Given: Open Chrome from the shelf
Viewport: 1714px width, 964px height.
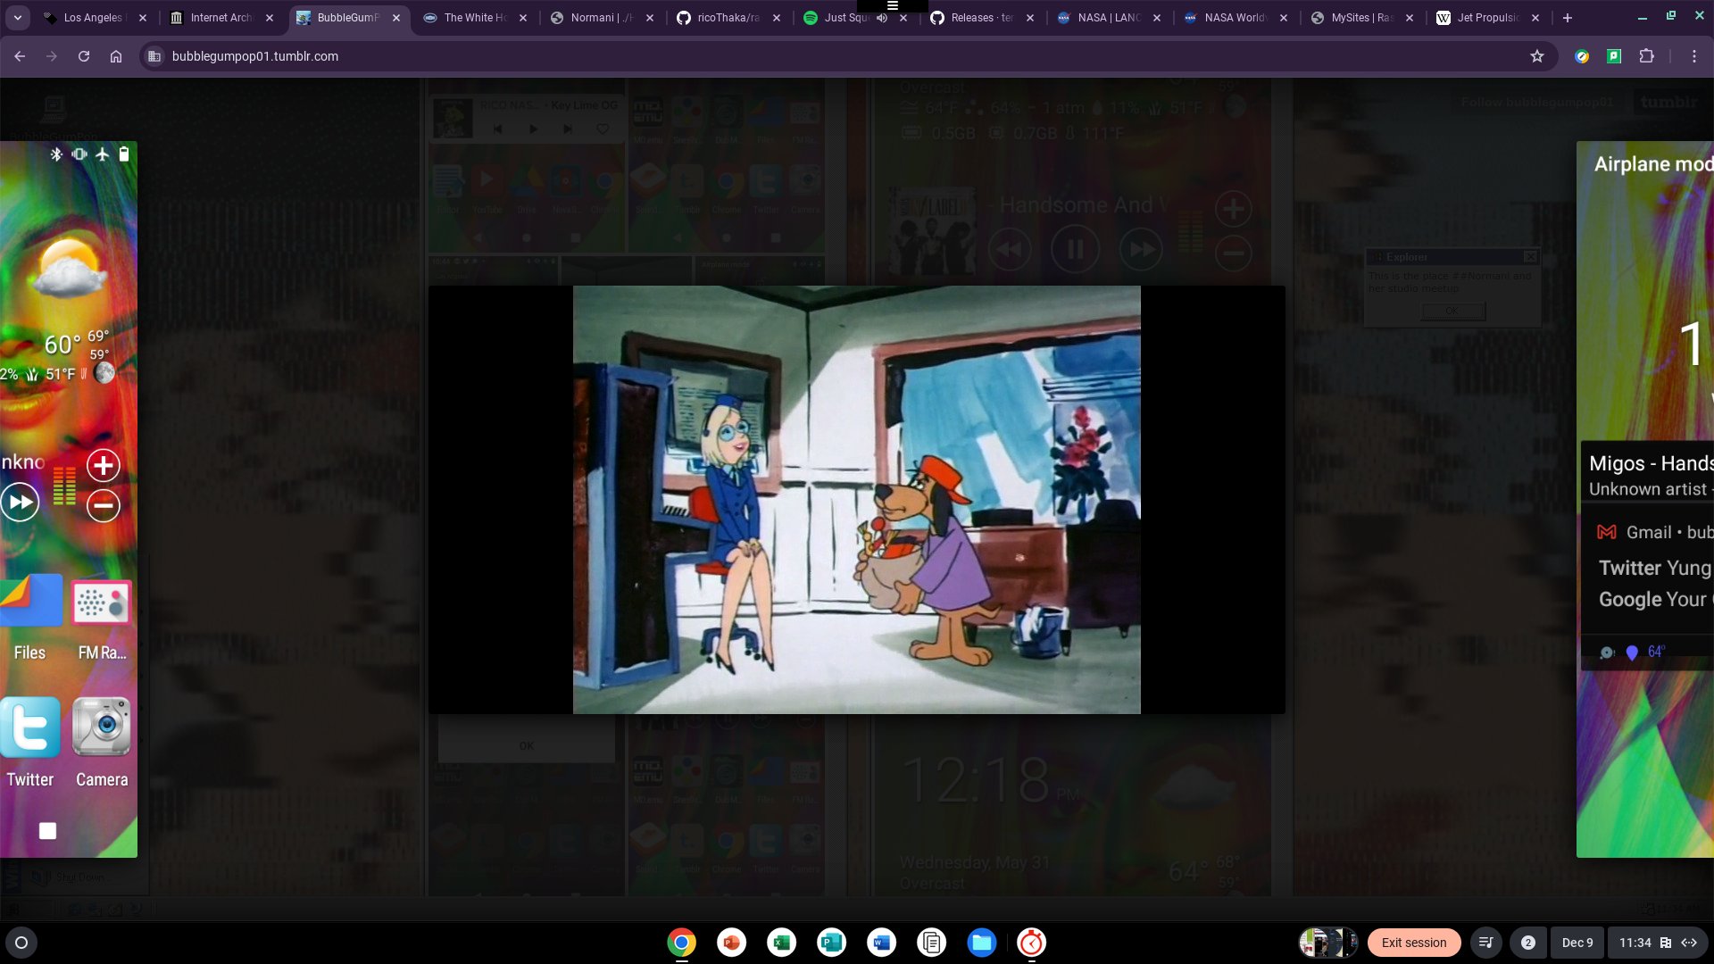Looking at the screenshot, I should click(x=682, y=943).
